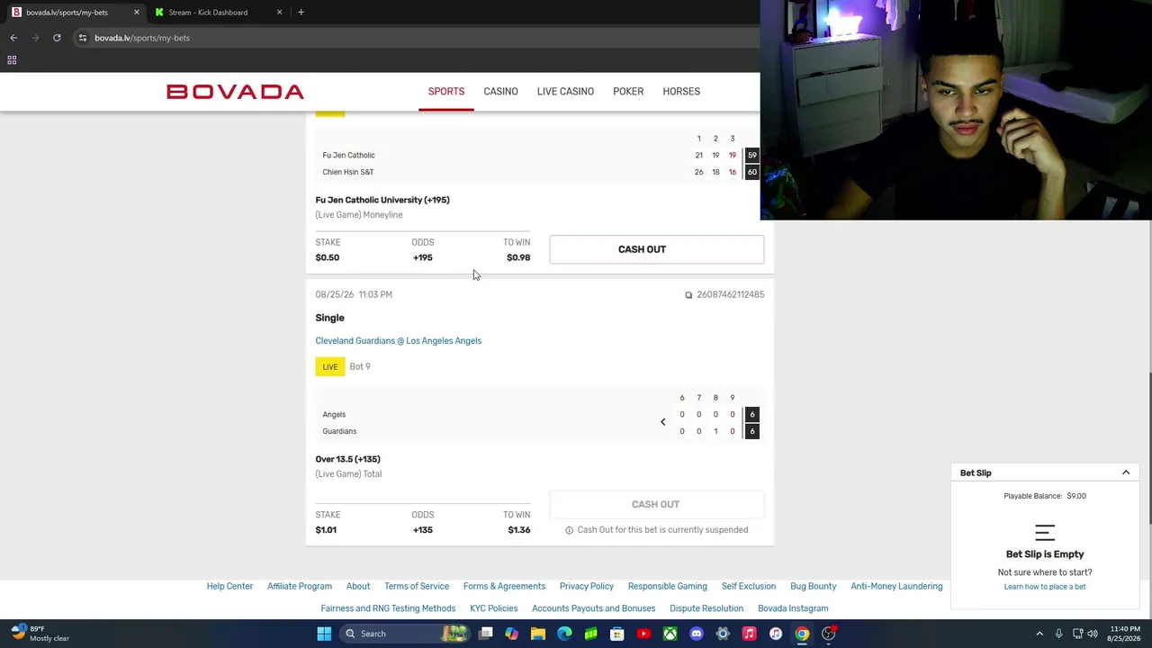Click the browser address bar URL
1152x648 pixels.
click(x=142, y=38)
